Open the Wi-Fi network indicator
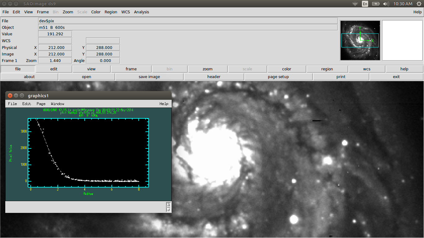 coord(355,4)
